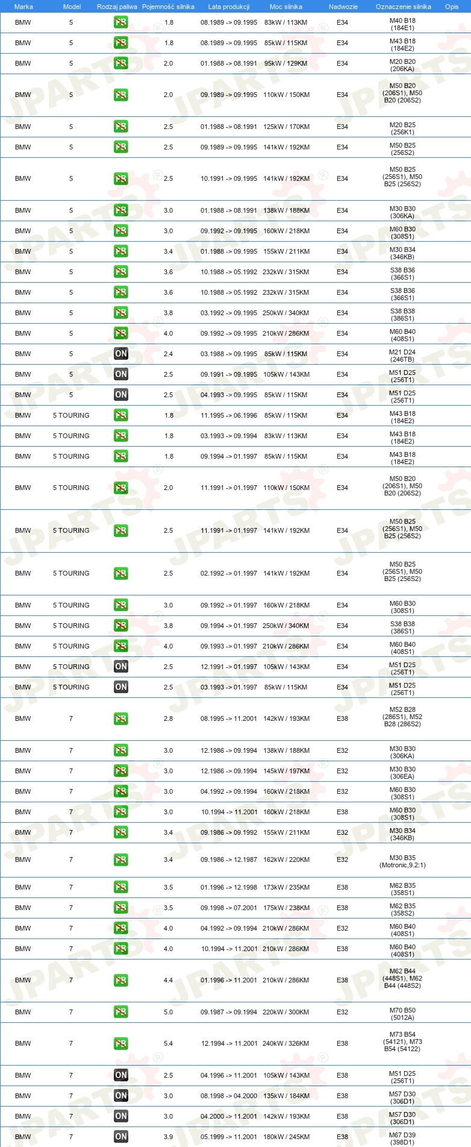Image resolution: width=471 pixels, height=1147 pixels.
Task: Click the diesel ON icon in the 7 04.1996 -> 11.2001 row
Action: click(x=121, y=1075)
